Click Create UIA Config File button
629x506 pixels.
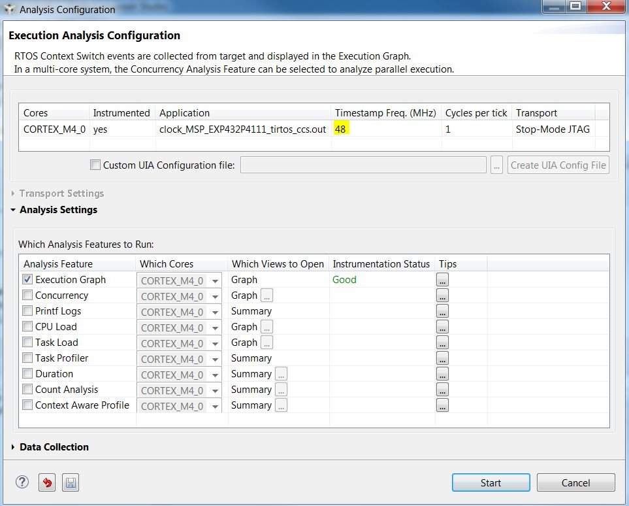[558, 165]
